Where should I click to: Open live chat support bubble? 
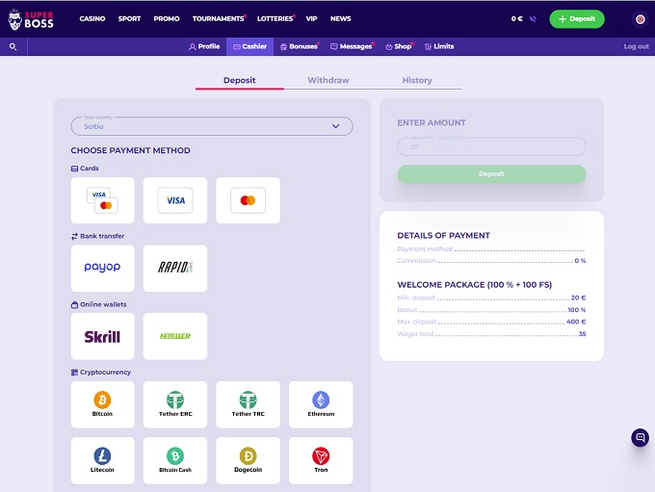click(640, 438)
